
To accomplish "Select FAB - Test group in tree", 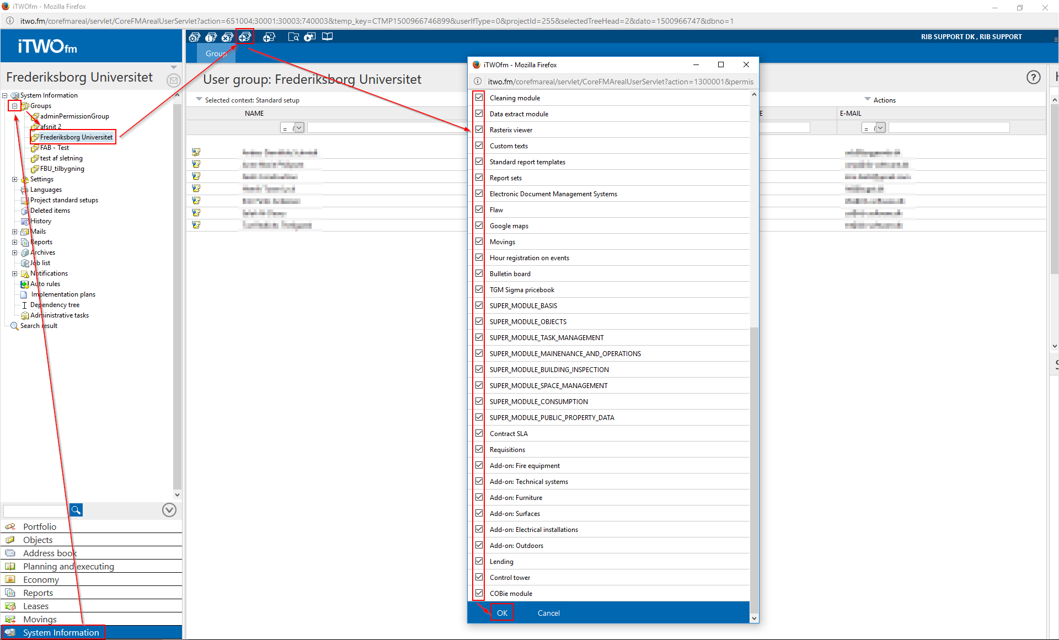I will [x=54, y=148].
